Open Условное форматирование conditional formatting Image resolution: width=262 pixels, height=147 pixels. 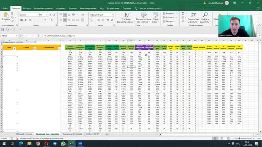pos(126,18)
